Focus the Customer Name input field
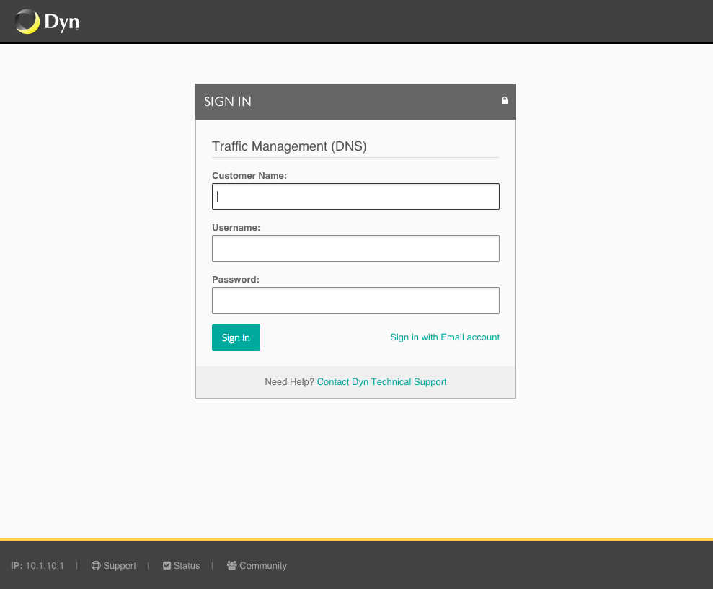This screenshot has height=589, width=713. pos(355,196)
